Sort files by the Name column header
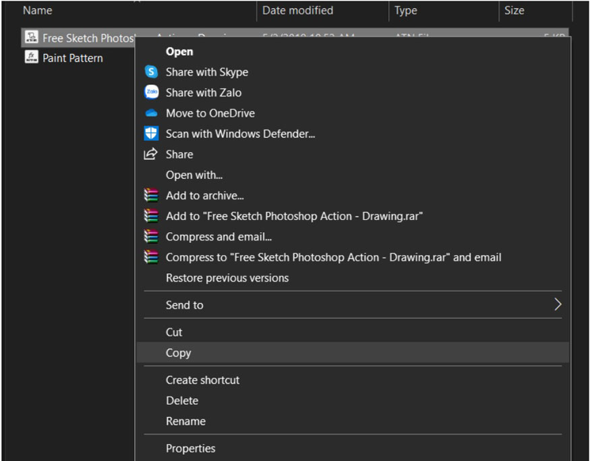Screen dimensions: 590x461 tap(37, 10)
